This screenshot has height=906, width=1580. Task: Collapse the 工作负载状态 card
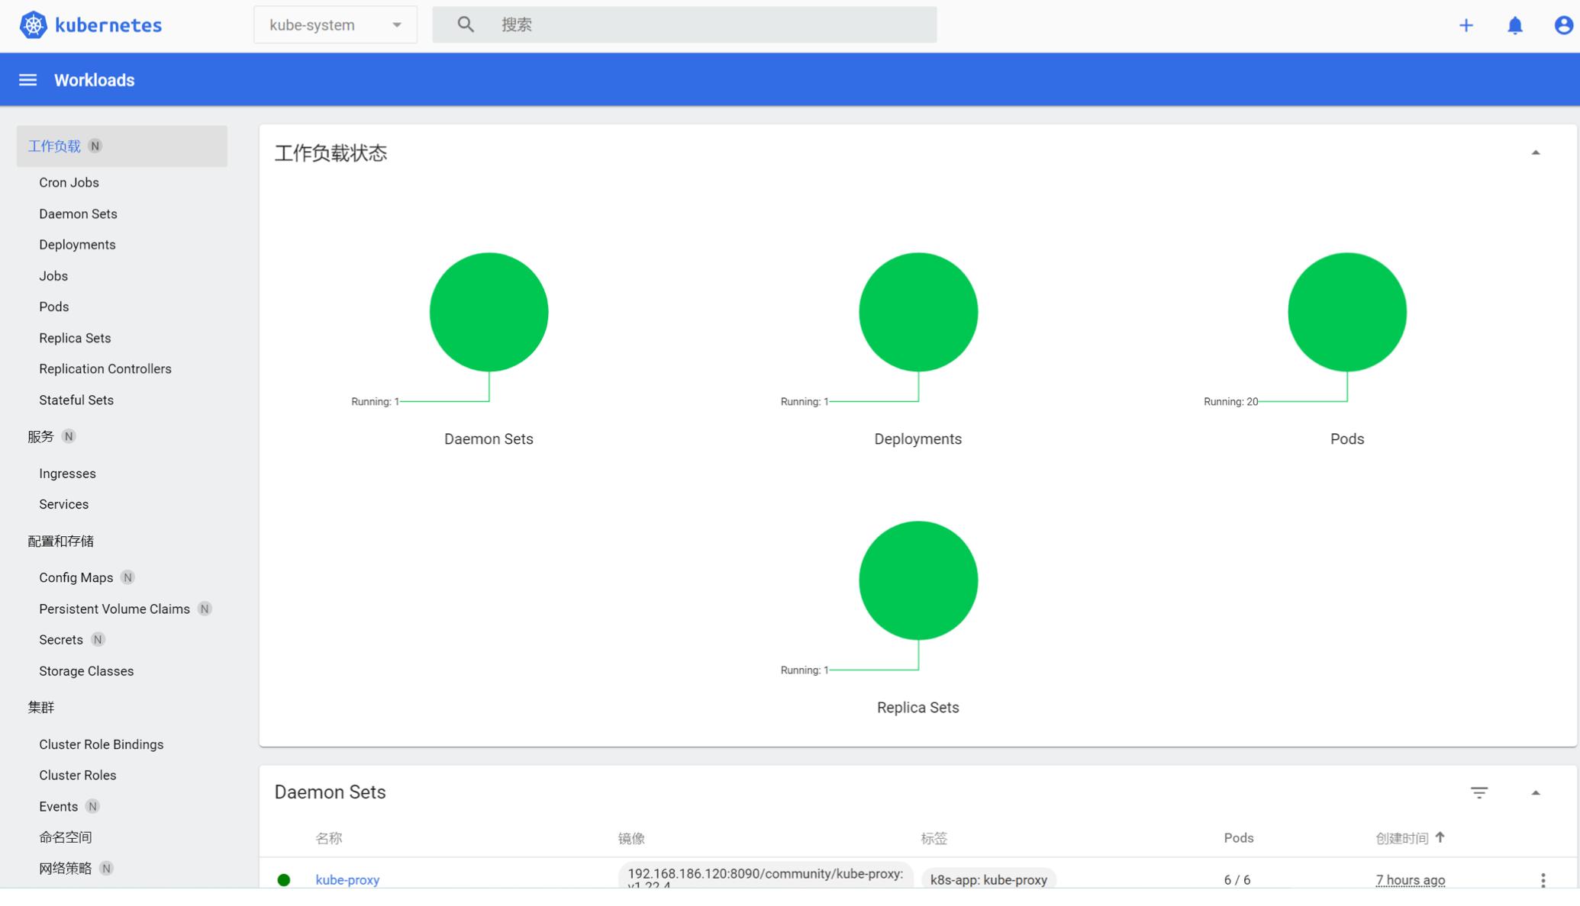pyautogui.click(x=1535, y=153)
